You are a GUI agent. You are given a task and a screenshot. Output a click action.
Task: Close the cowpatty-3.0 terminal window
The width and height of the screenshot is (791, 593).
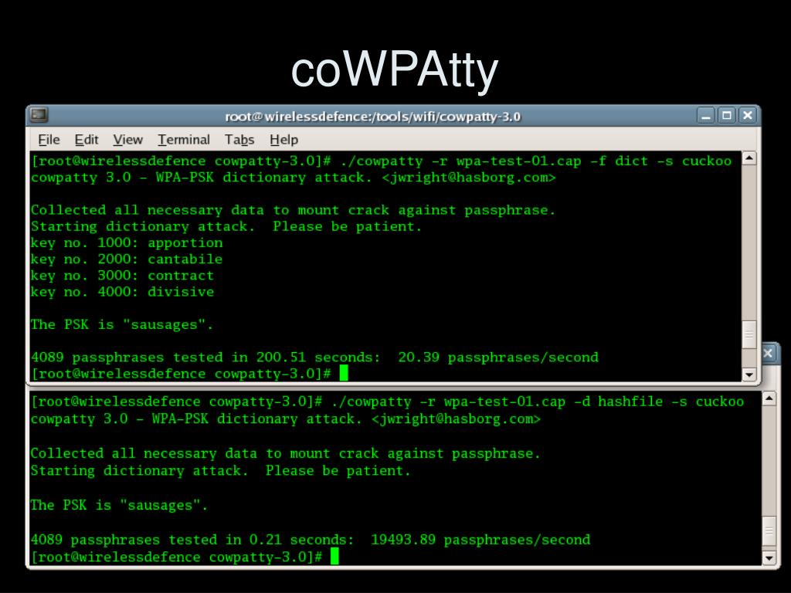(748, 116)
